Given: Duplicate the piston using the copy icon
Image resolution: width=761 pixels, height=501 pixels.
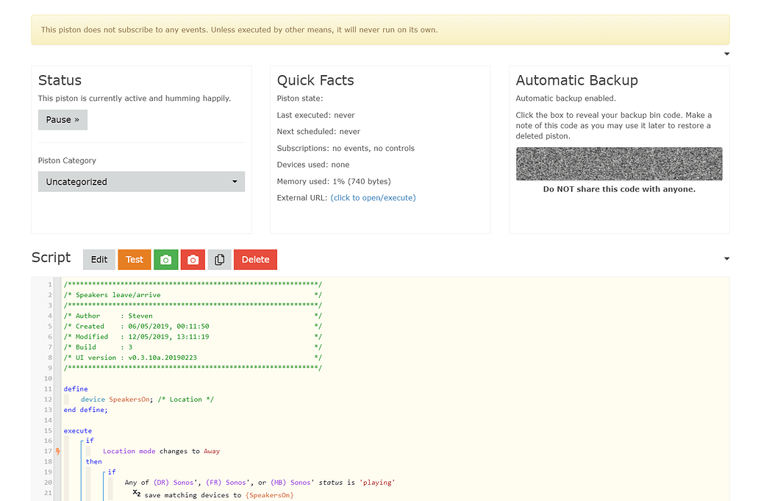Looking at the screenshot, I should [219, 260].
